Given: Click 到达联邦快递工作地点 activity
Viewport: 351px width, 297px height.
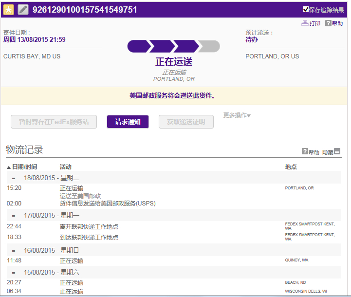Looking at the screenshot, I should 89,237.
